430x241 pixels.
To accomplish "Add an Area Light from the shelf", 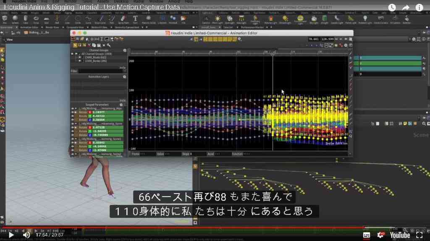I will point(241,19).
